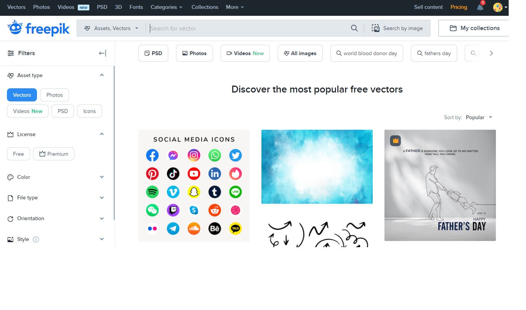This screenshot has height=310, width=526.
Task: Open the Videos top menu item
Action: point(73,7)
